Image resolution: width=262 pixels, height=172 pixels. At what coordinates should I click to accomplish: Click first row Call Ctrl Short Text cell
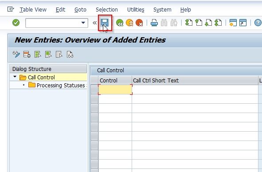pos(195,90)
